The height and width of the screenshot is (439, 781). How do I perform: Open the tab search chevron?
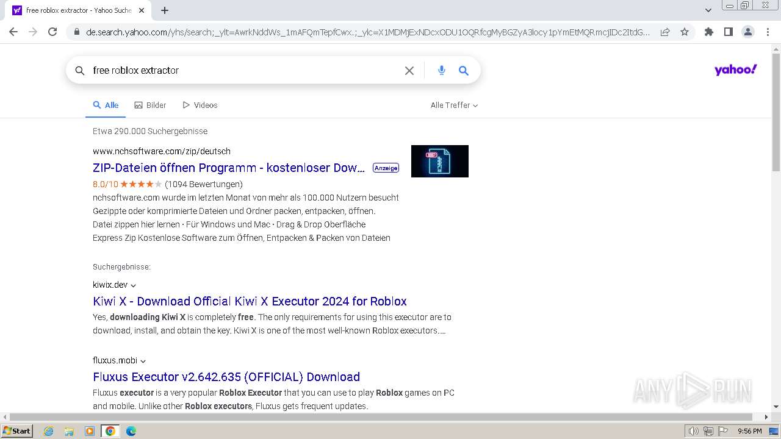708,10
